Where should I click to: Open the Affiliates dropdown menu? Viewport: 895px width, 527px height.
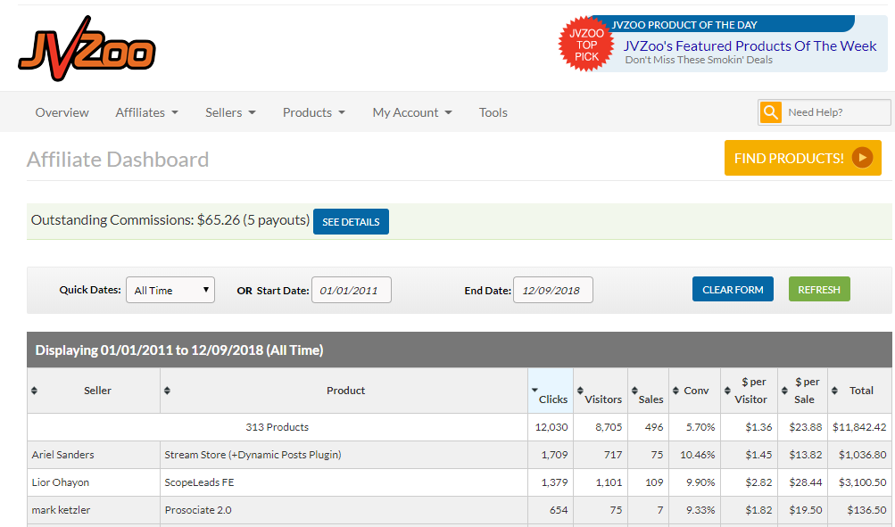146,112
